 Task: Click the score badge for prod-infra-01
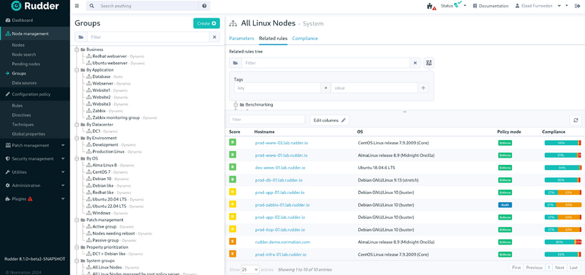tap(233, 254)
